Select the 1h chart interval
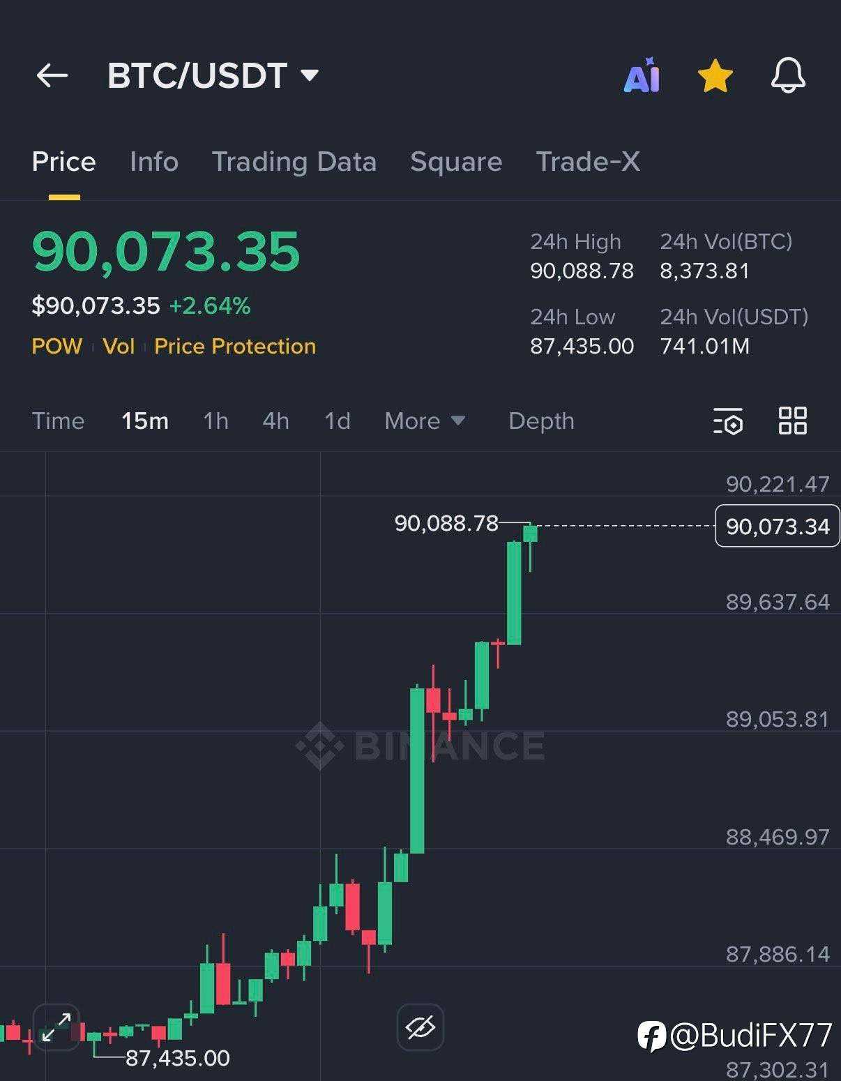841x1081 pixels. point(215,421)
